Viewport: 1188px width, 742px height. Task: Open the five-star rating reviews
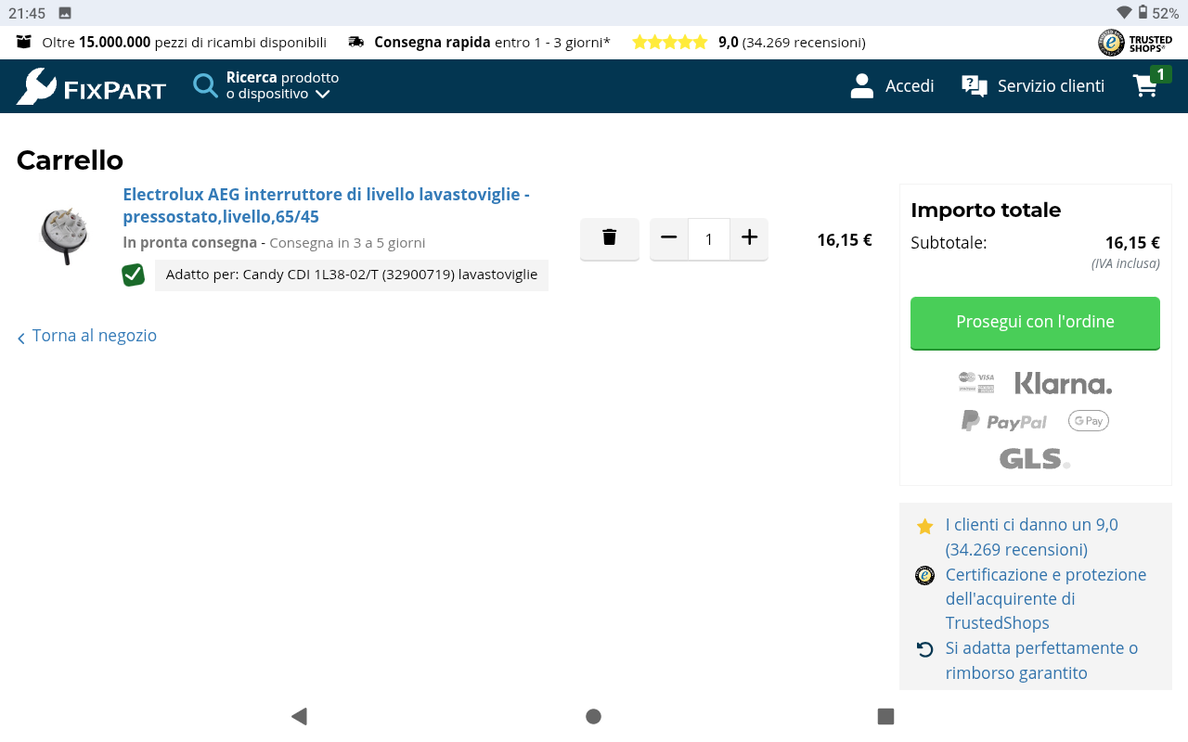click(670, 42)
